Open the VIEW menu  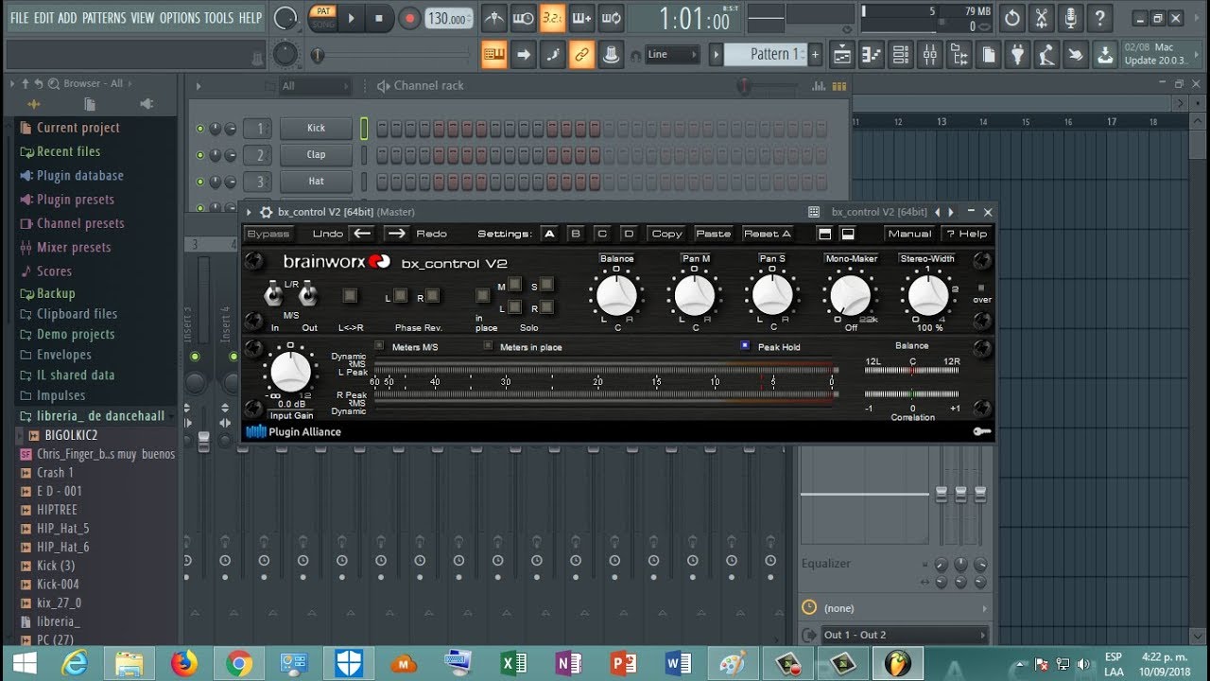[x=143, y=18]
